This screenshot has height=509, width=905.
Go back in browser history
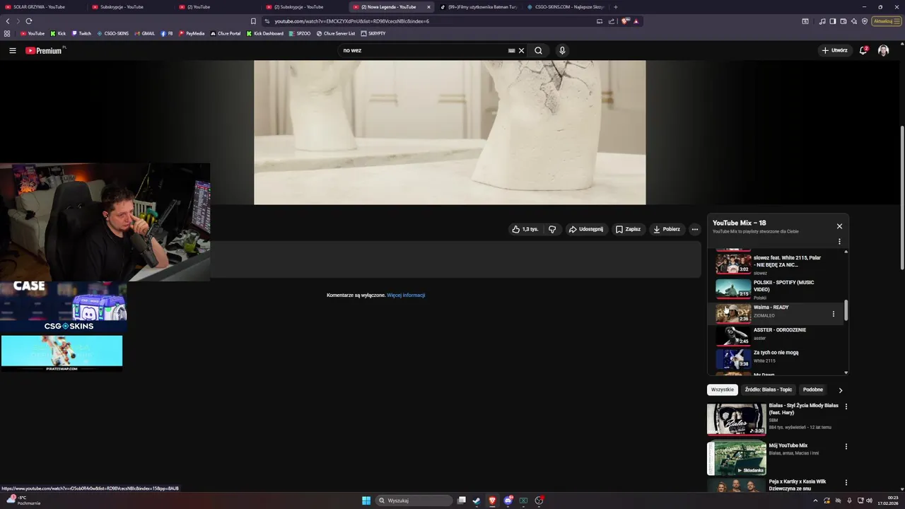coord(8,21)
